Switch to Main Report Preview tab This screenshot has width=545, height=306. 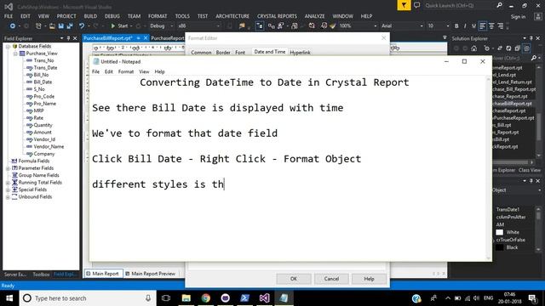[150, 274]
